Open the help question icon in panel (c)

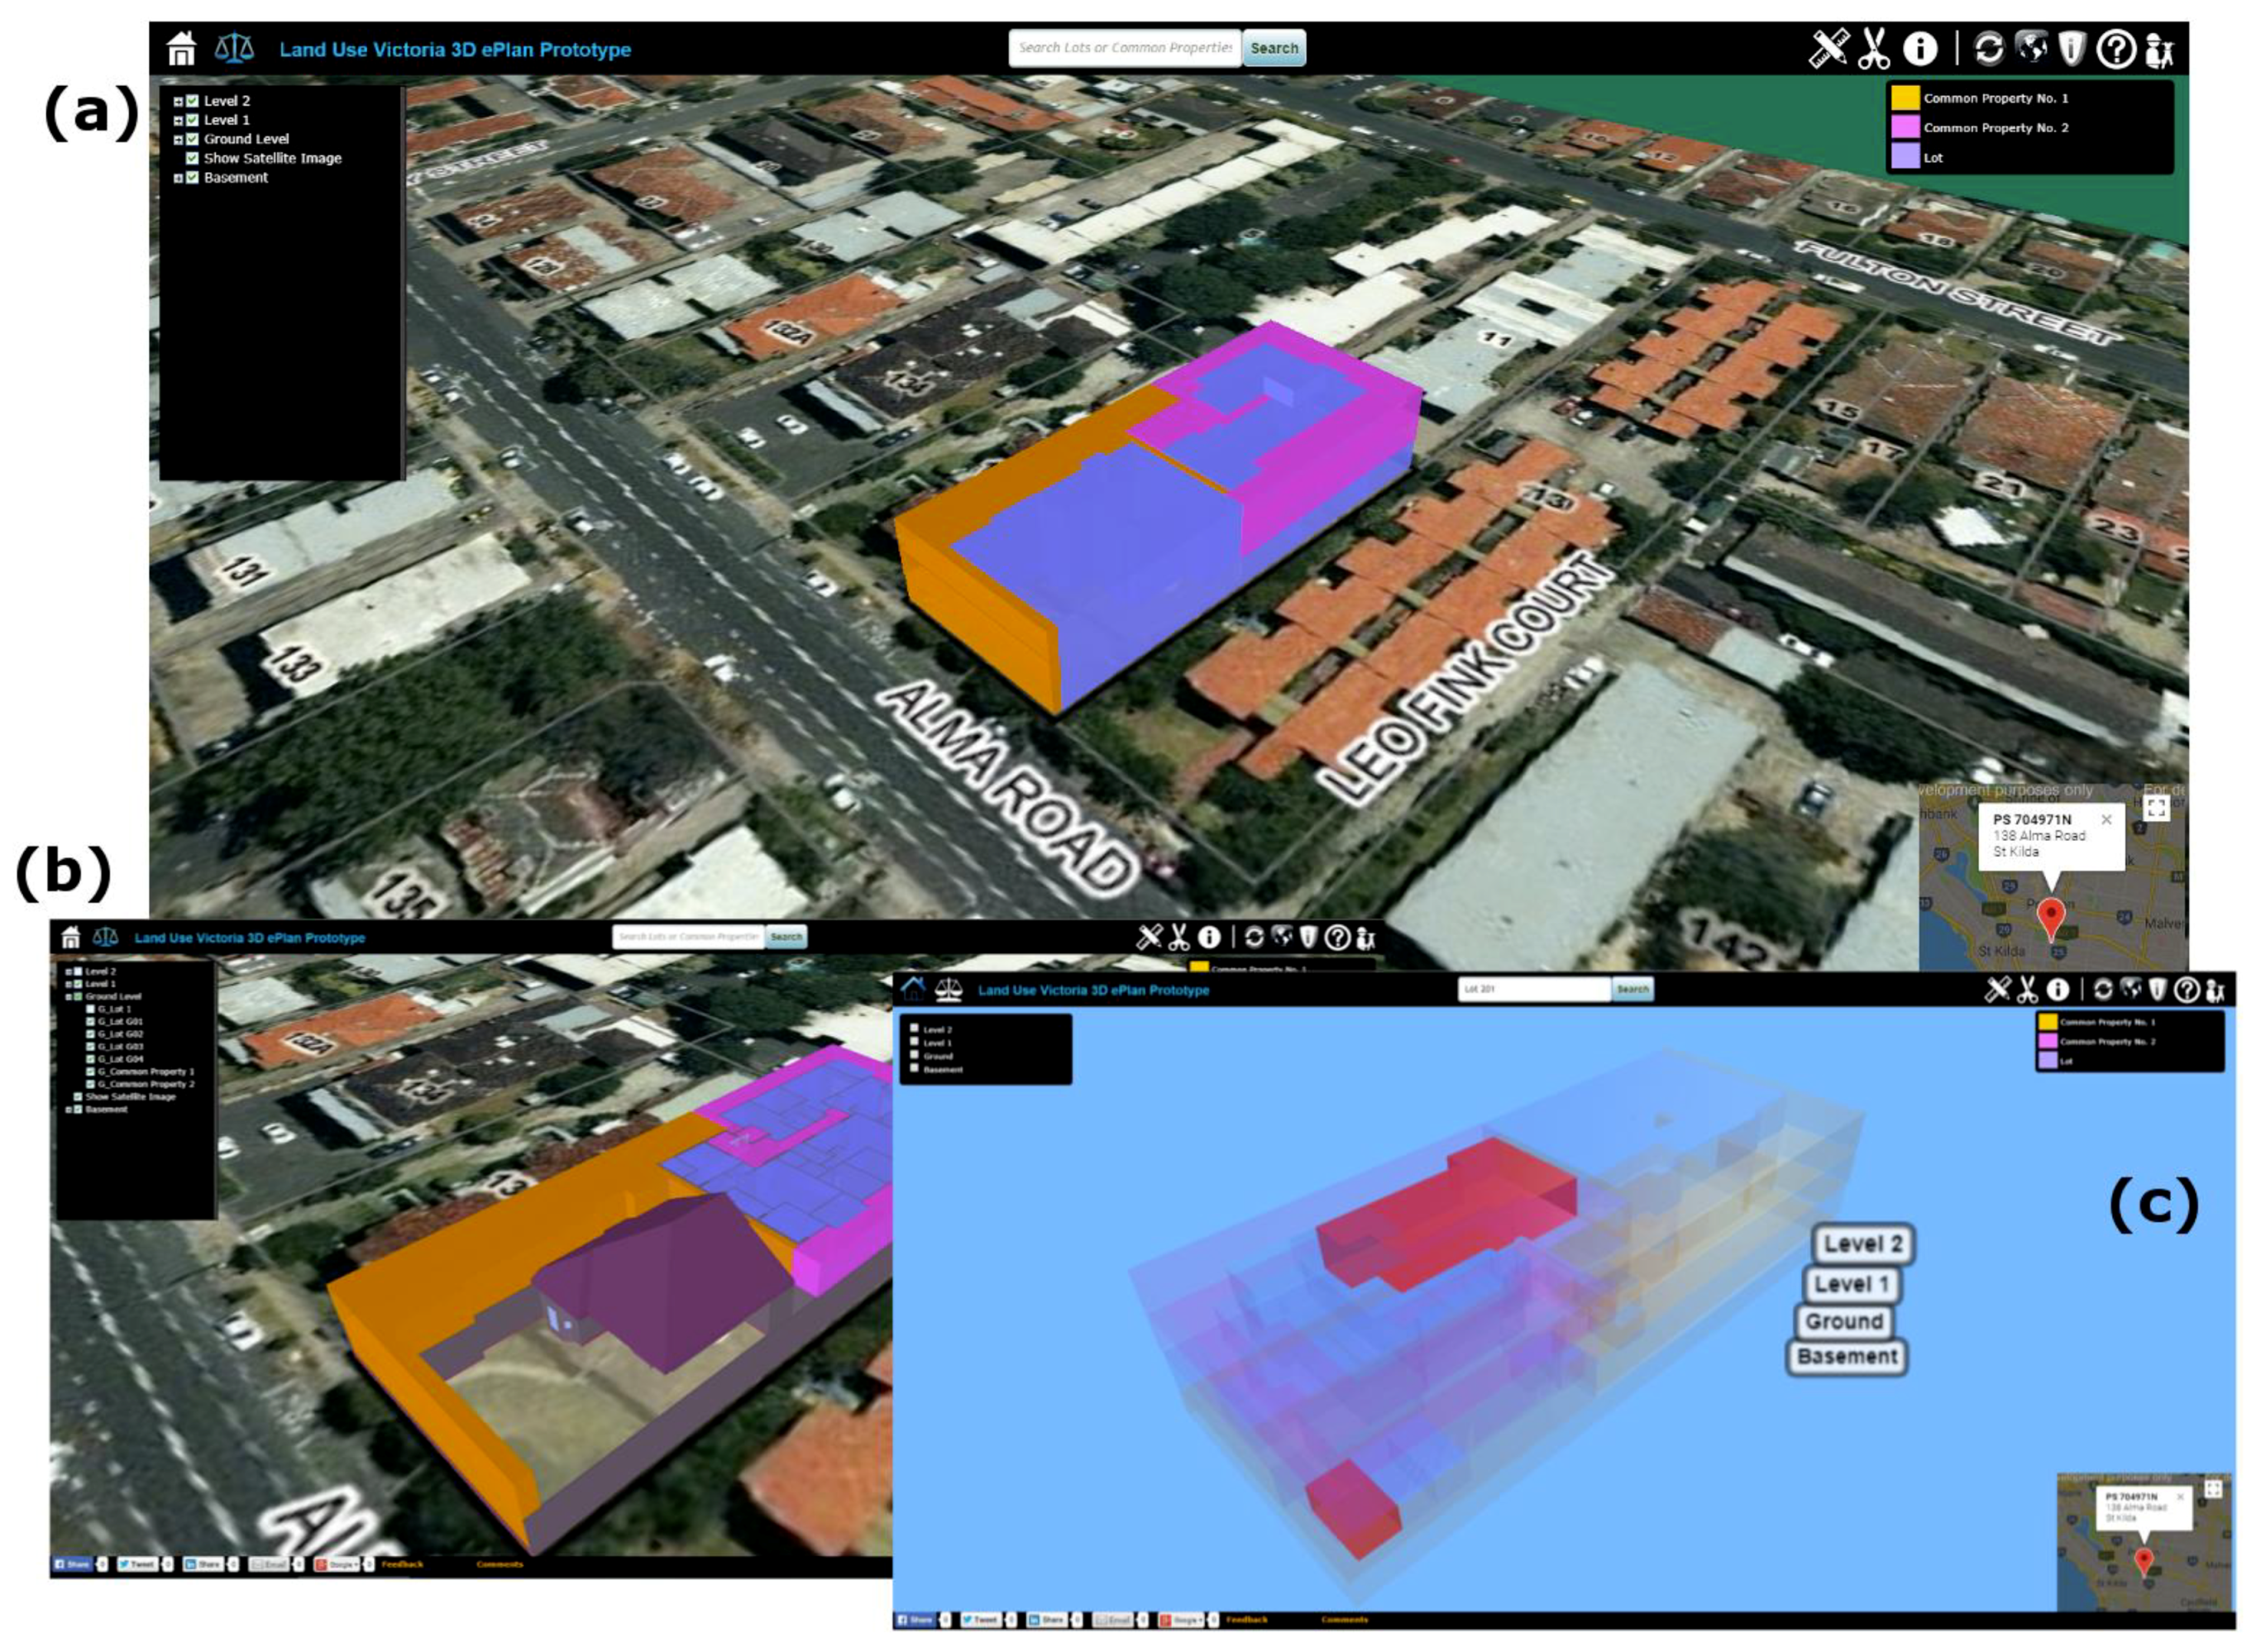coord(2187,990)
